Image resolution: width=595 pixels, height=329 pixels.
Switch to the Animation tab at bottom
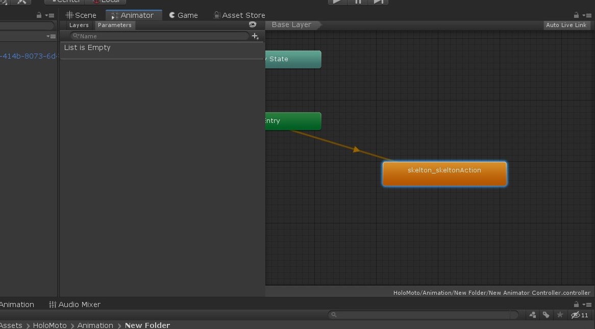(x=17, y=305)
